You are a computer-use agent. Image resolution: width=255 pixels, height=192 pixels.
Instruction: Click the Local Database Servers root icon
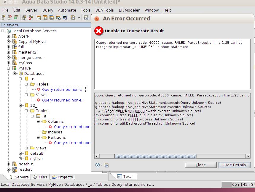(x=9, y=31)
